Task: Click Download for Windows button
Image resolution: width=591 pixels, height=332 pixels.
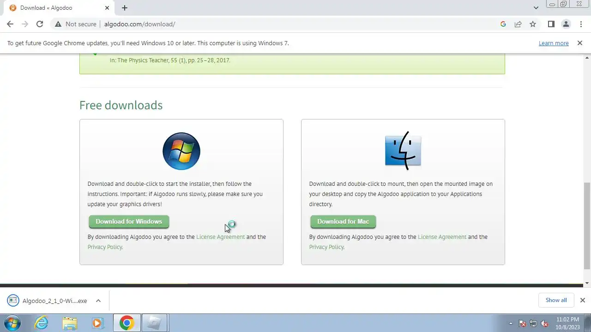Action: pos(129,222)
